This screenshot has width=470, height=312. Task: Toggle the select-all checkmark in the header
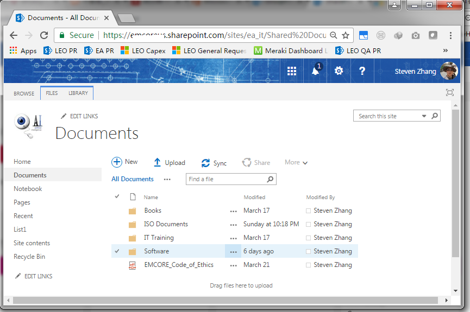pos(117,197)
